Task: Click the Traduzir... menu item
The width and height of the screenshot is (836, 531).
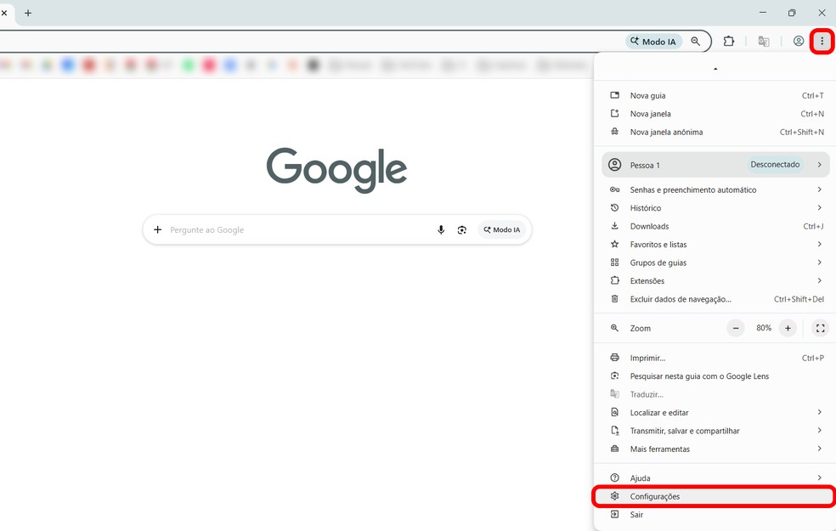Action: click(x=715, y=394)
